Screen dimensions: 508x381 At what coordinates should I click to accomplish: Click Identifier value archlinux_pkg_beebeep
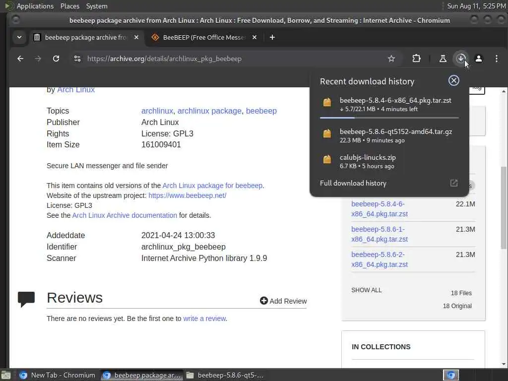(184, 247)
